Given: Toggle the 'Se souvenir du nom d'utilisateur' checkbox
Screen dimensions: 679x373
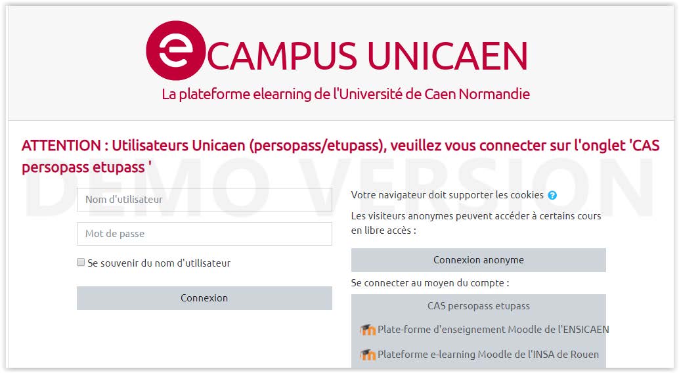Looking at the screenshot, I should click(81, 263).
